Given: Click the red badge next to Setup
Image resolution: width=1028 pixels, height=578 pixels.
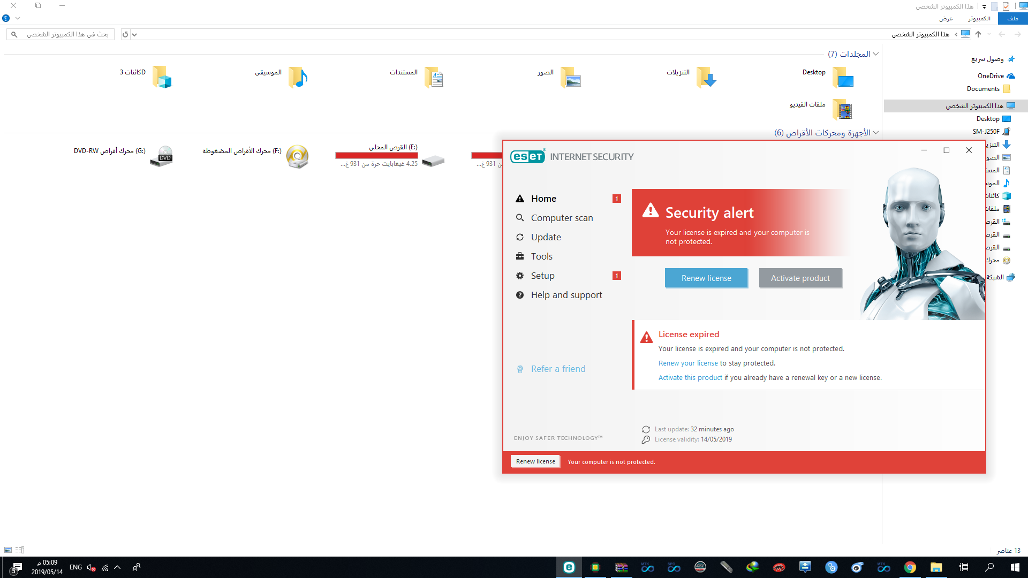Looking at the screenshot, I should coord(617,276).
